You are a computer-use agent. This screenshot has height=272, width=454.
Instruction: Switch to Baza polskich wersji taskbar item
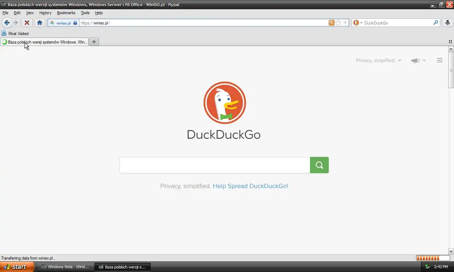point(123,267)
